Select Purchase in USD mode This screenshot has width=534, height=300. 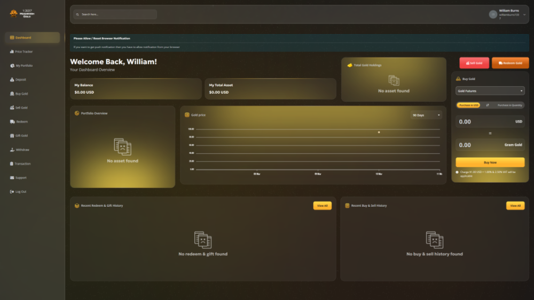(469, 106)
